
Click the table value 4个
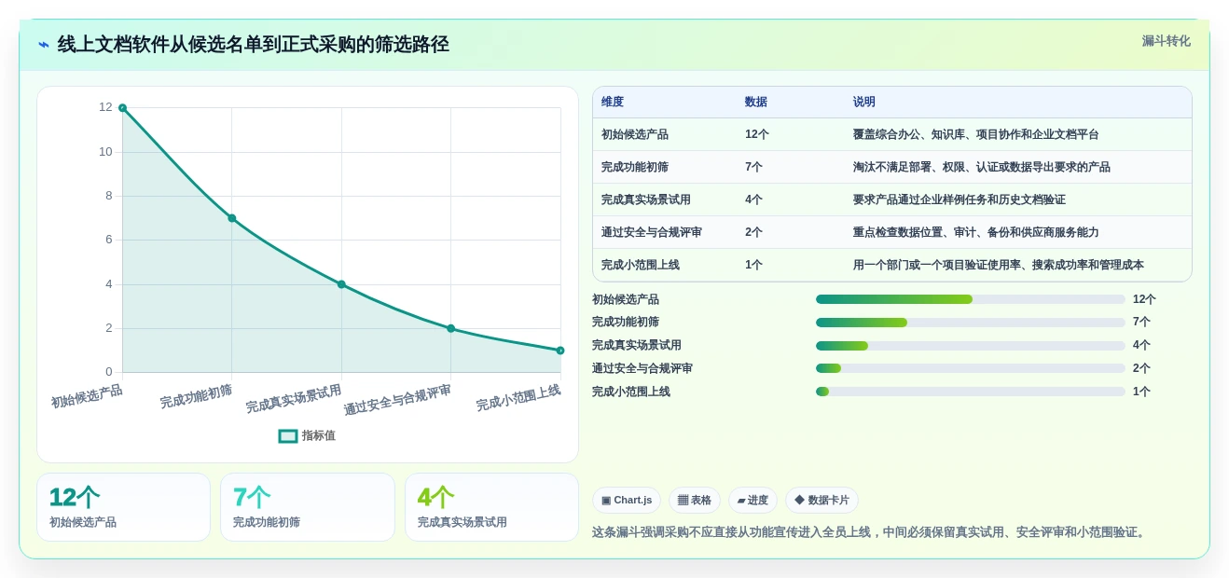(x=754, y=200)
